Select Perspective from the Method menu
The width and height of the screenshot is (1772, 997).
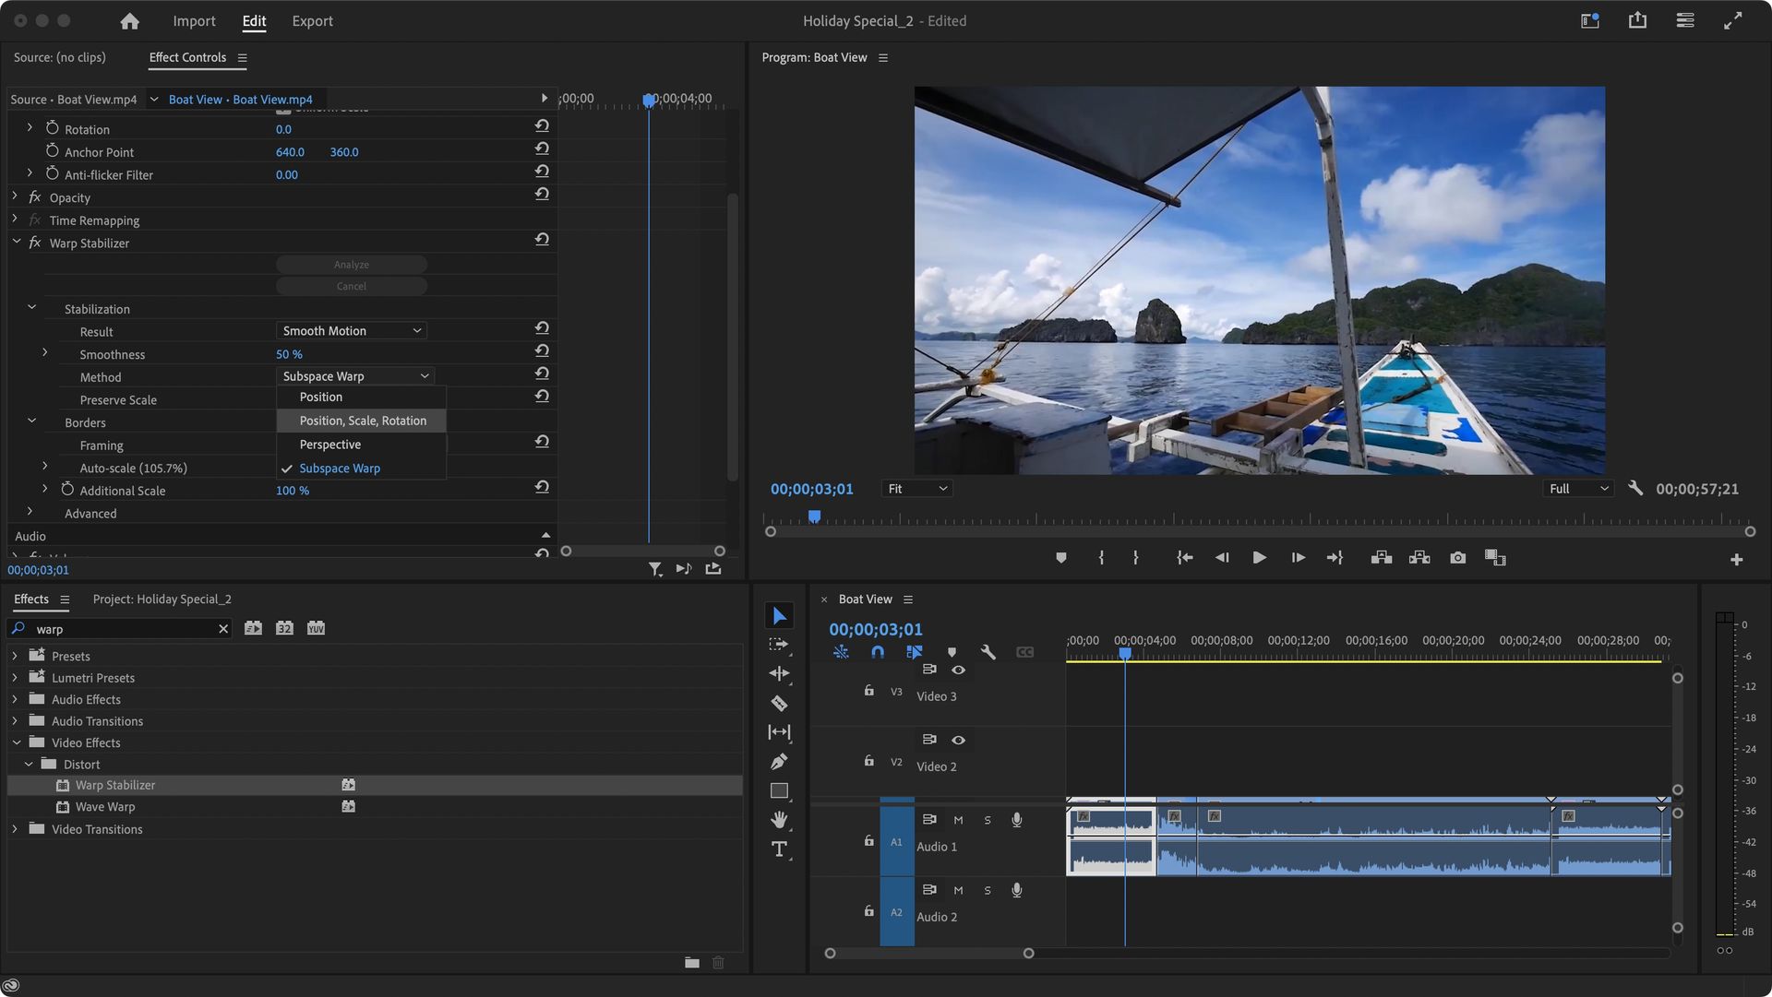pos(329,444)
